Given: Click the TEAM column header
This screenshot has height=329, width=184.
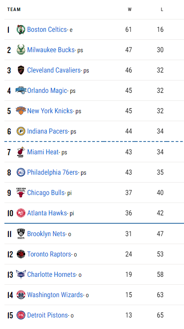Looking at the screenshot, I should click(x=14, y=9).
